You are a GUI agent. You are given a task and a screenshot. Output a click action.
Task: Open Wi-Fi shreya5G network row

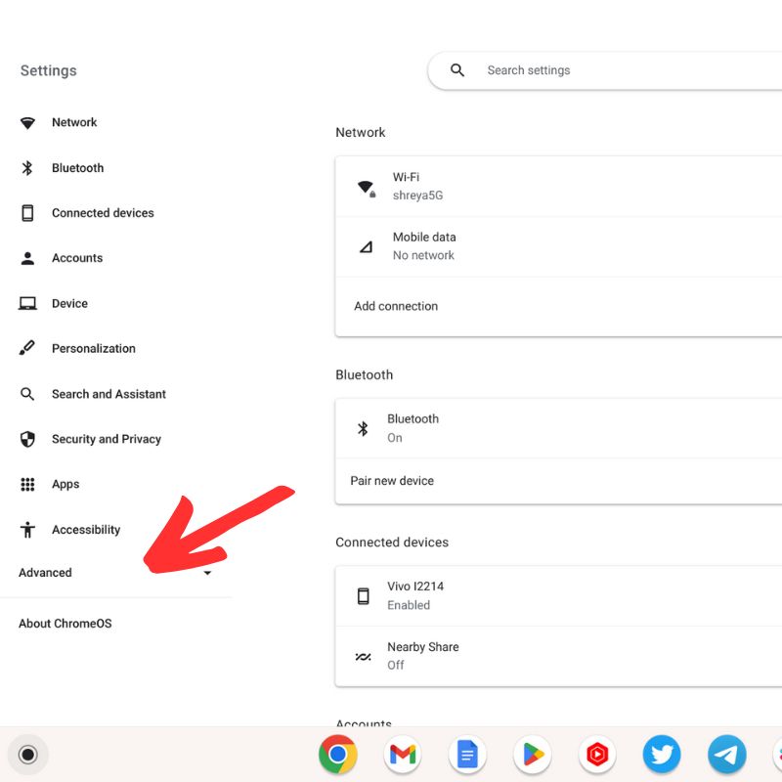[x=558, y=187]
